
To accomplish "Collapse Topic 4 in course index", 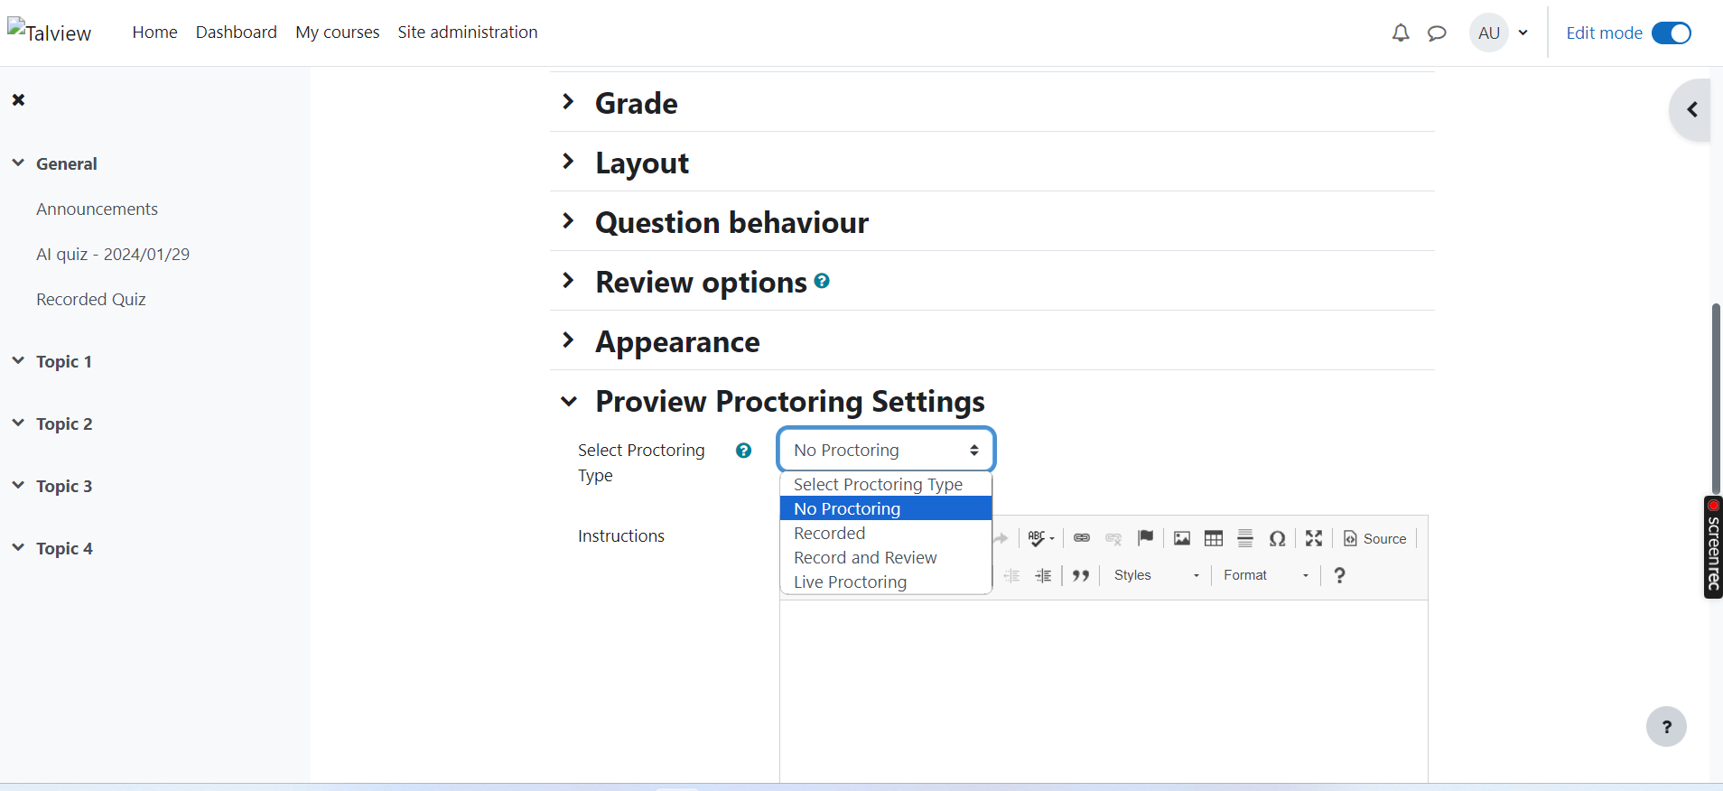I will pos(18,548).
